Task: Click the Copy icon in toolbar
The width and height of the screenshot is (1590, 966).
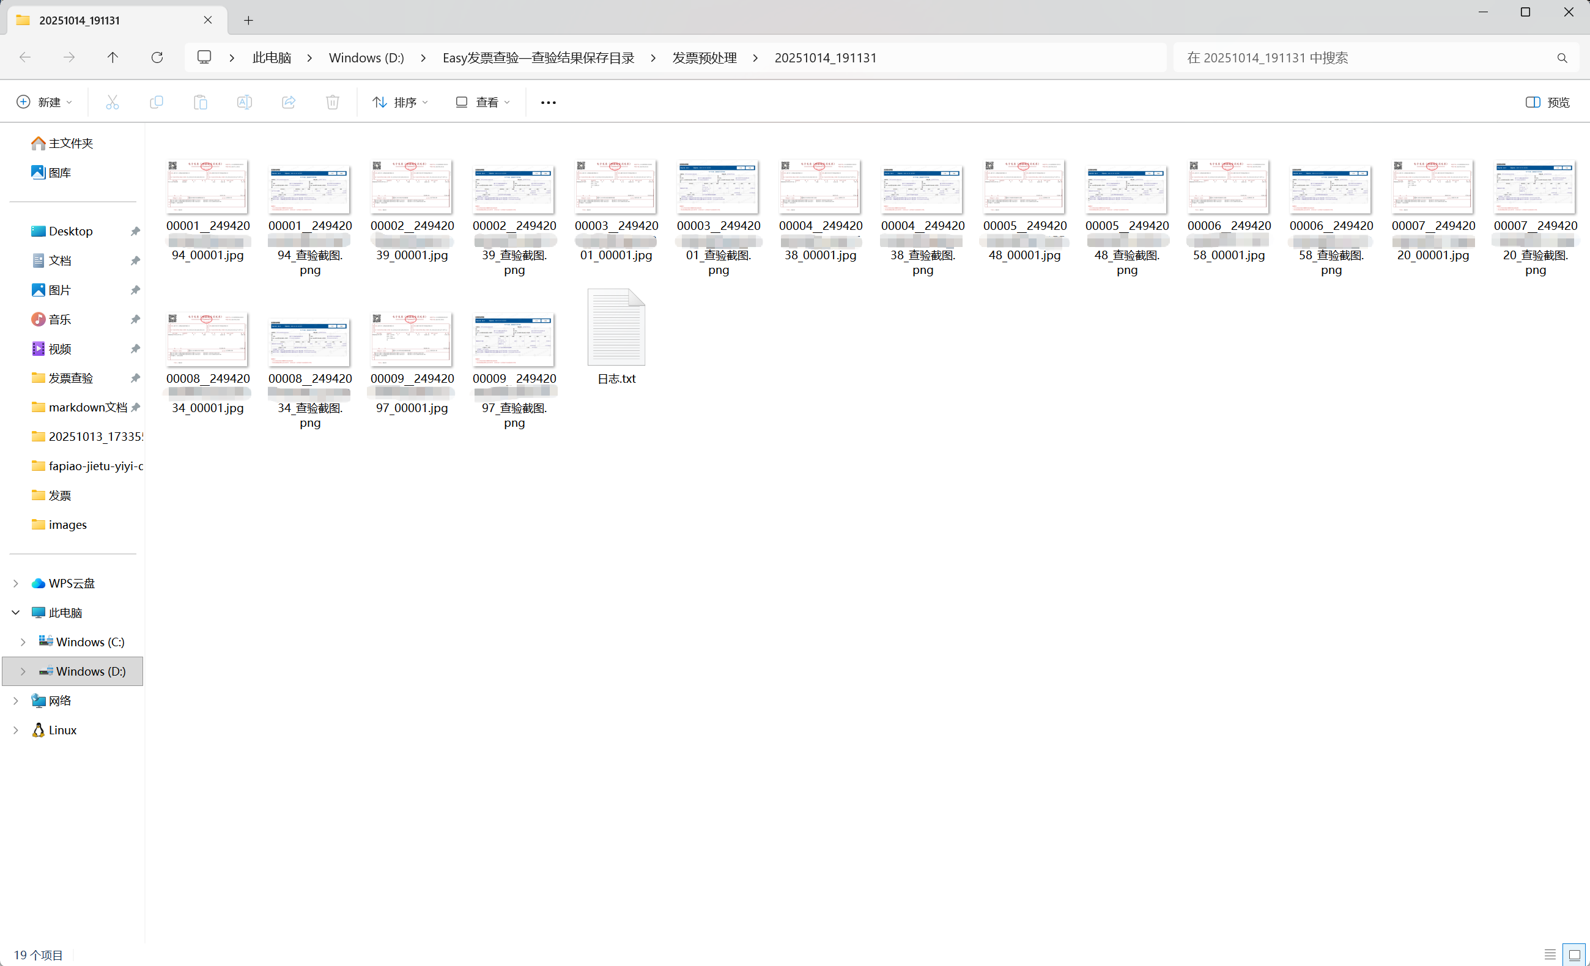Action: 156,102
